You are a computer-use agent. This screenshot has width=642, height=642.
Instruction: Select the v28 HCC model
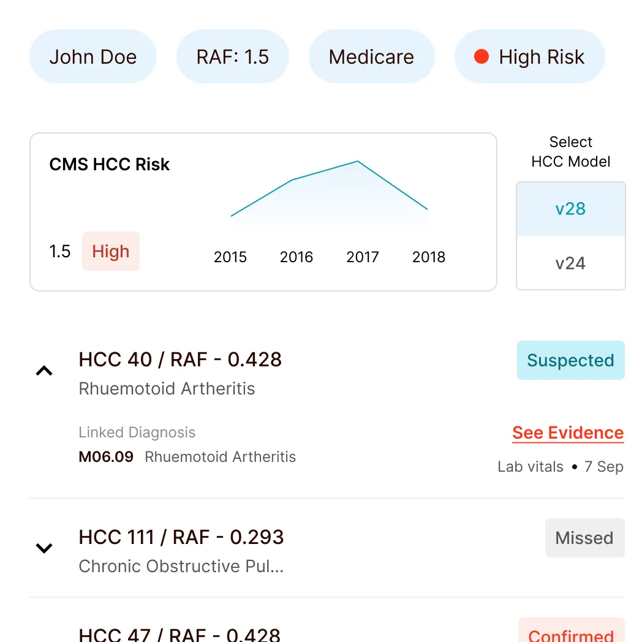point(570,209)
